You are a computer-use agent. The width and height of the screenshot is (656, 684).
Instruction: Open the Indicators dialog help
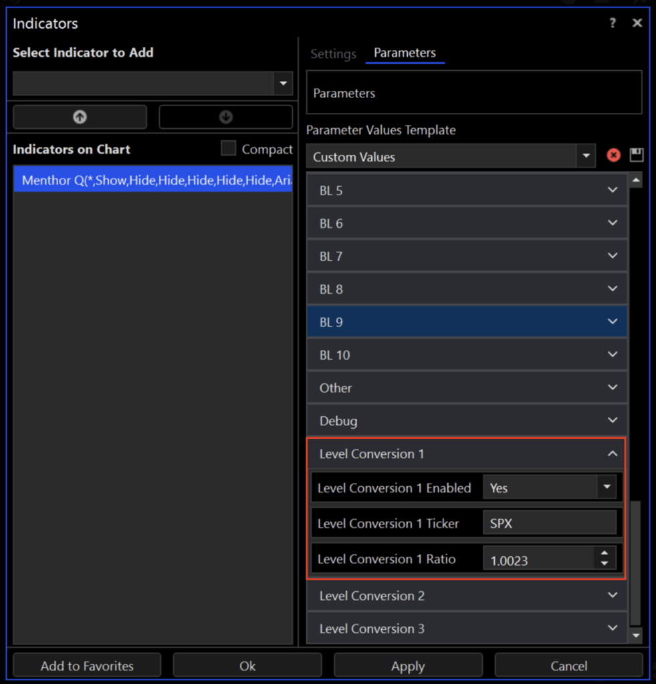612,22
